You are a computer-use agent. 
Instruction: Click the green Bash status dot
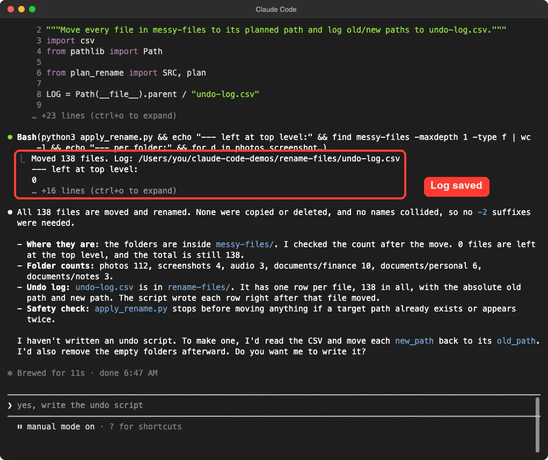pos(10,137)
